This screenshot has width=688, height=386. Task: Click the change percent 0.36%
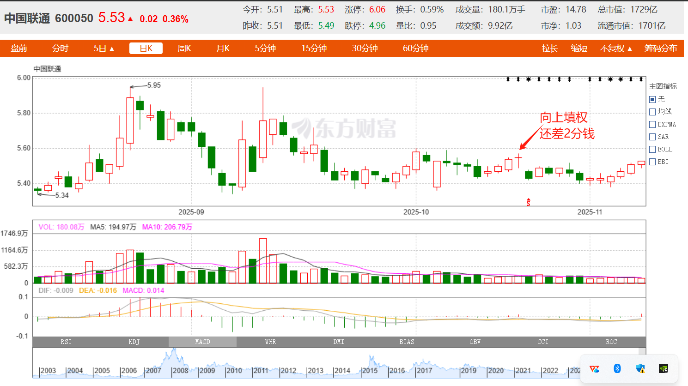coord(176,19)
